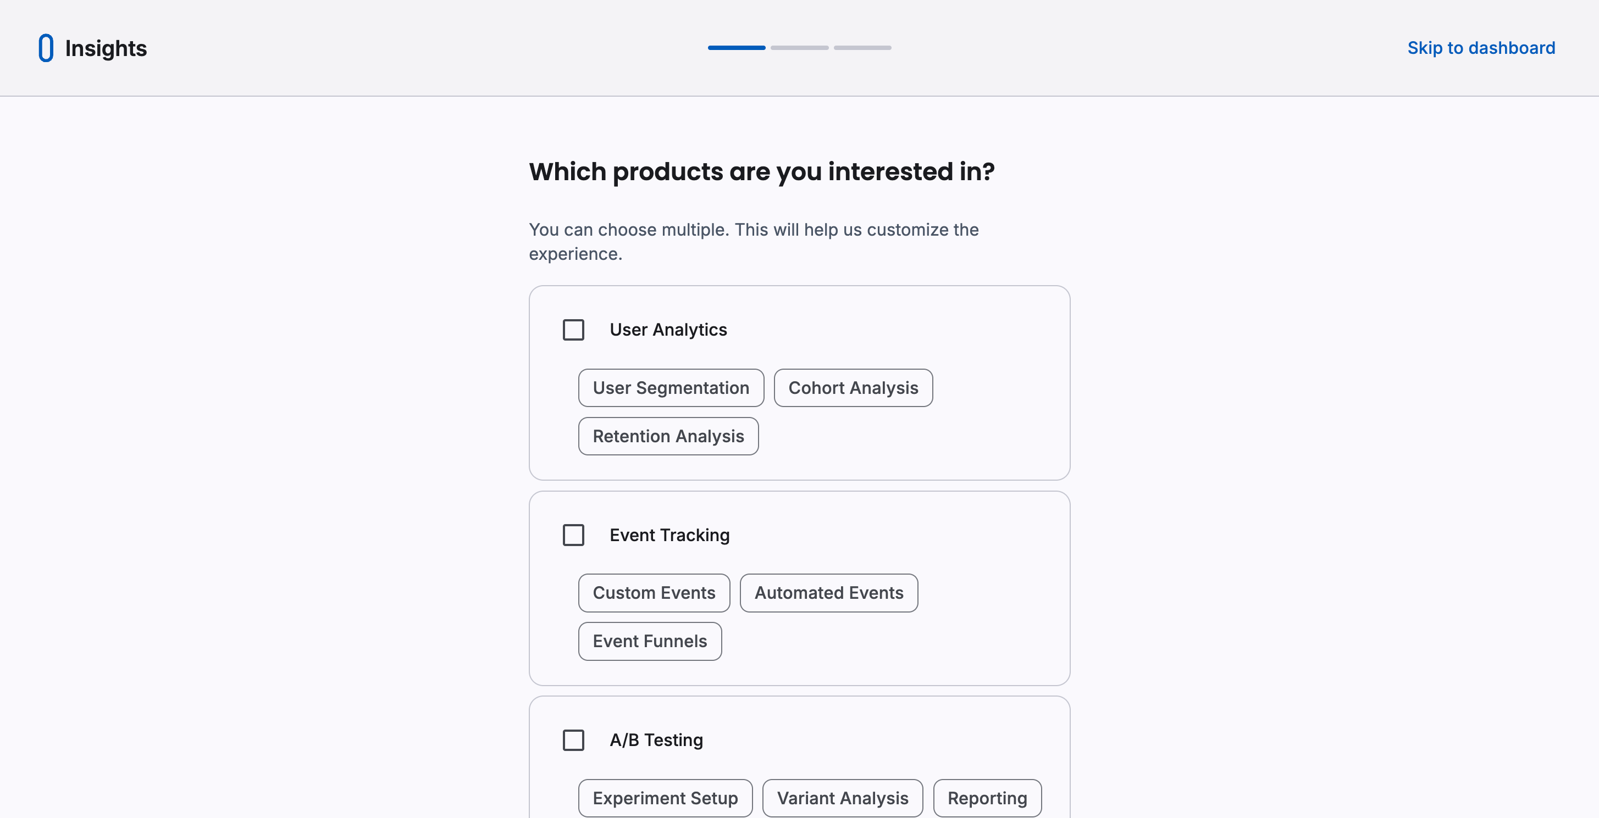The image size is (1599, 818).
Task: Click the second progress step indicator
Action: pyautogui.click(x=799, y=47)
